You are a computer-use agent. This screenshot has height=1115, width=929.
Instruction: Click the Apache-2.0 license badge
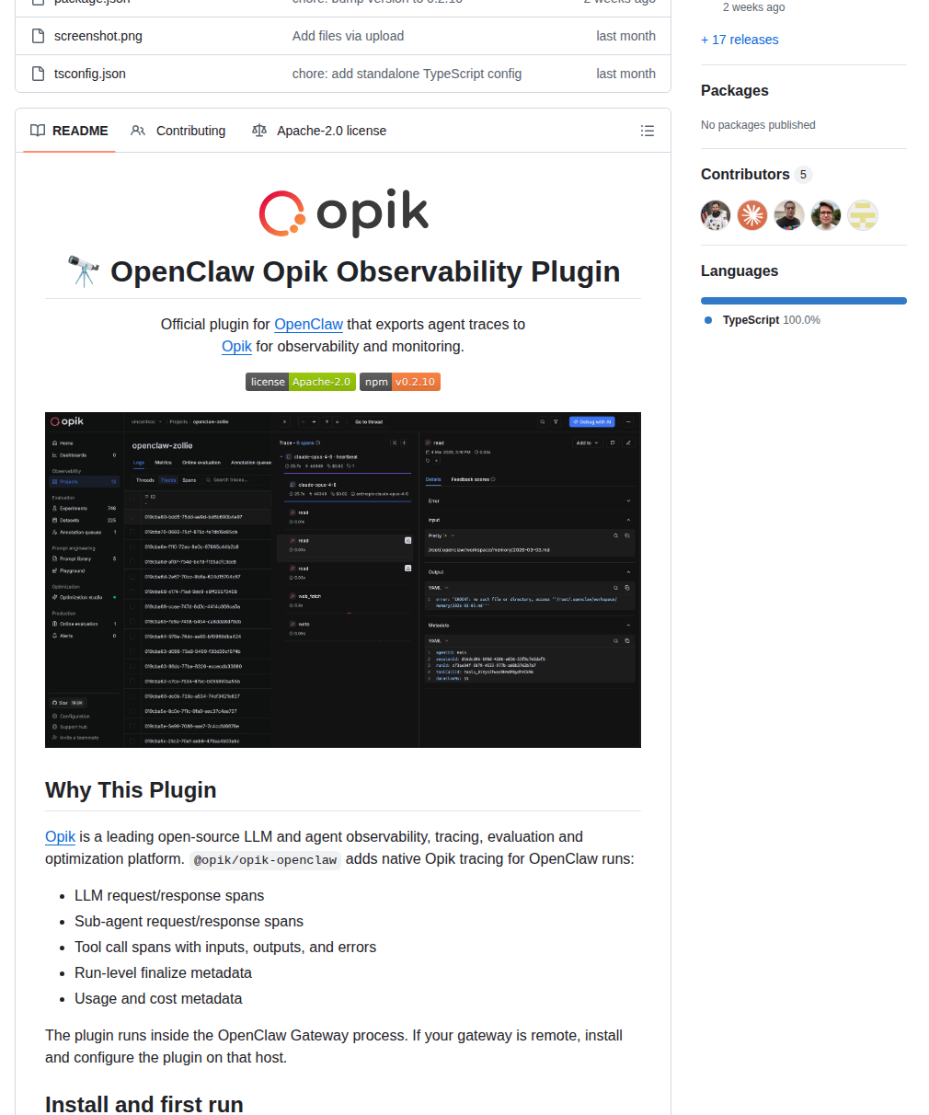(x=300, y=382)
